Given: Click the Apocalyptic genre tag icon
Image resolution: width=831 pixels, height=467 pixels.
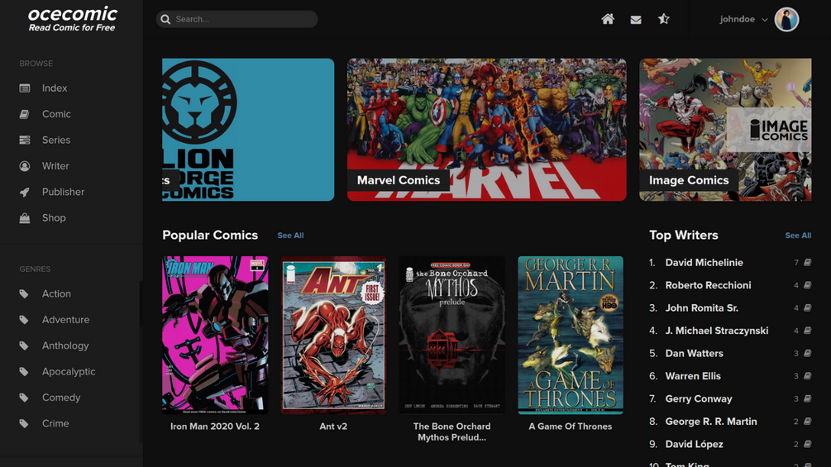Looking at the screenshot, I should [24, 371].
